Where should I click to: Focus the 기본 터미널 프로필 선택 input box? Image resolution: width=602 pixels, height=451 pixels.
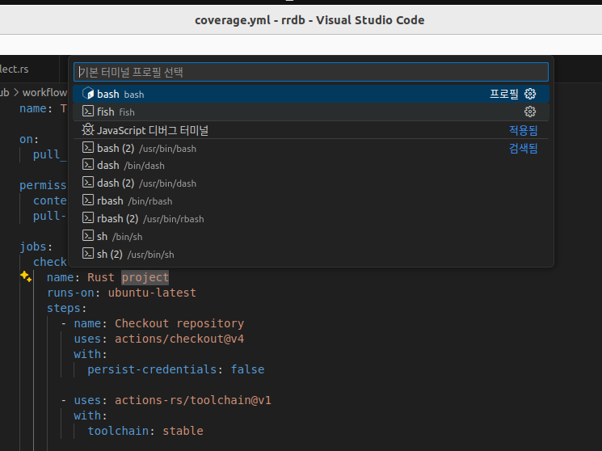coord(310,72)
